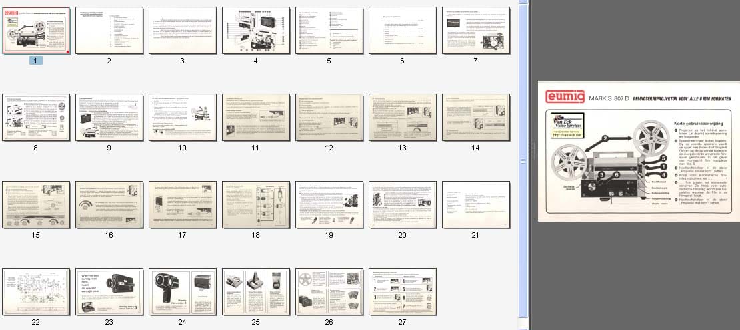Viewport: 740px width, 330px height.
Task: Click the page 21 thumbnail
Action: point(475,204)
